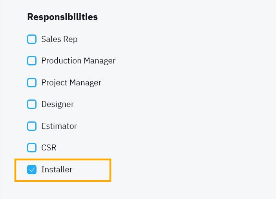The height and width of the screenshot is (199, 276).
Task: Click the 'Installer' label text
Action: point(57,170)
